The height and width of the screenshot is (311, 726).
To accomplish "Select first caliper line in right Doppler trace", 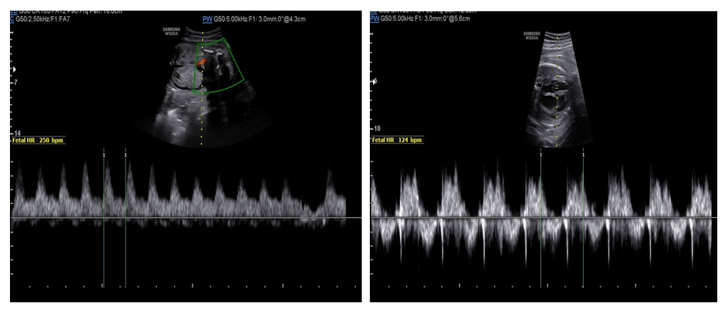I will (x=541, y=218).
